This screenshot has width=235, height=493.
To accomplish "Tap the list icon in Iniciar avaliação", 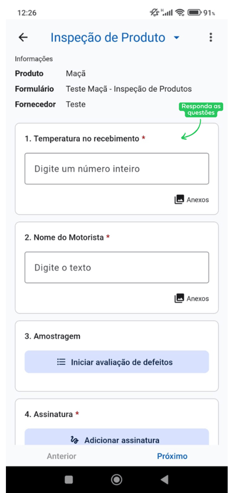I will [x=61, y=362].
